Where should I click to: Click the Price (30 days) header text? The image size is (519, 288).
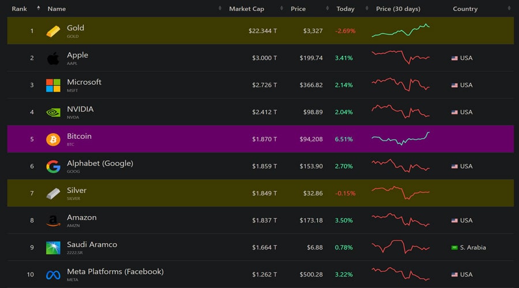pyautogui.click(x=398, y=9)
